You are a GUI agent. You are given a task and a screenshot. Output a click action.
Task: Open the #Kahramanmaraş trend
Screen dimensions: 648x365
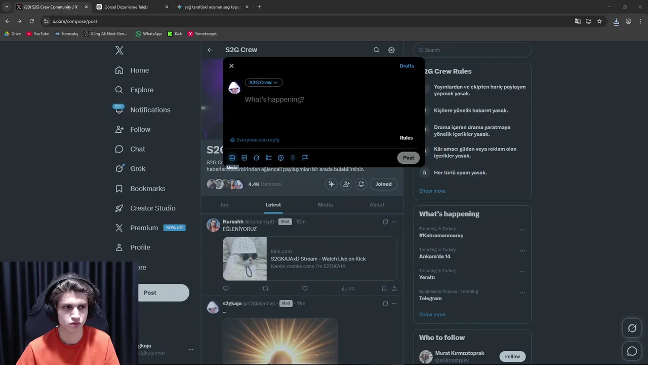click(441, 235)
